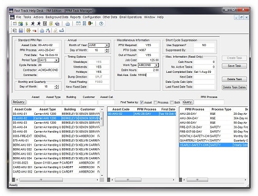Image resolution: width=258 pixels, height=196 pixels.
Task: Click the grey database query icon
Action: click(15, 30)
